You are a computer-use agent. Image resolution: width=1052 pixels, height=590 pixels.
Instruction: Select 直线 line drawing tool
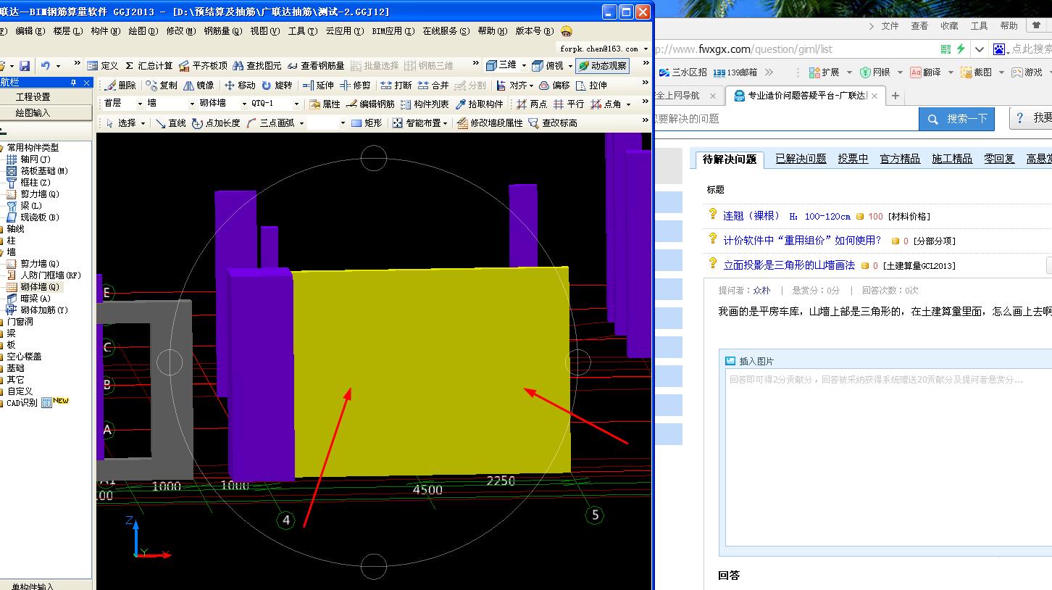[171, 123]
